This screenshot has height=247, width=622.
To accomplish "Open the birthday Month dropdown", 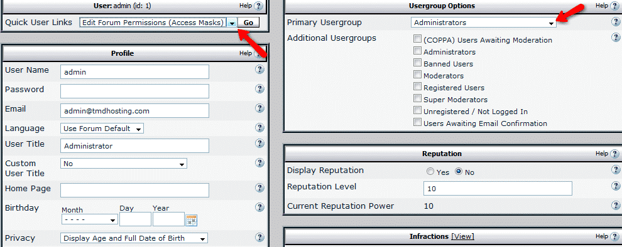I will (x=90, y=219).
